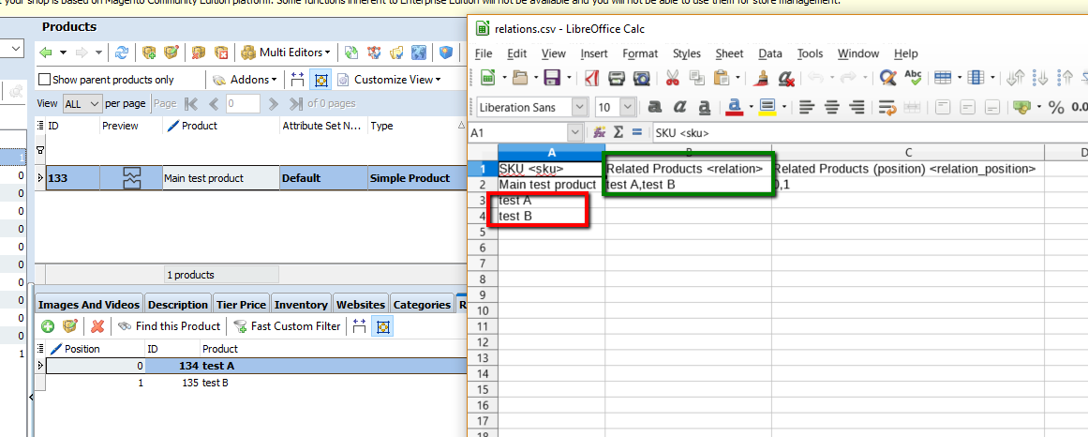Click the edit product box icon
The width and height of the screenshot is (1088, 437).
click(171, 53)
